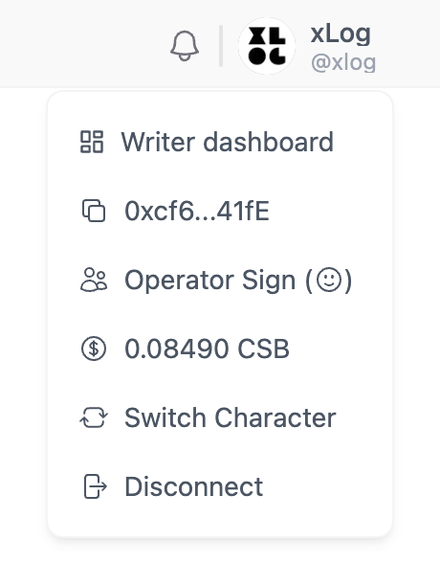
Task: Click the Operator Sign people icon
Action: click(x=94, y=280)
